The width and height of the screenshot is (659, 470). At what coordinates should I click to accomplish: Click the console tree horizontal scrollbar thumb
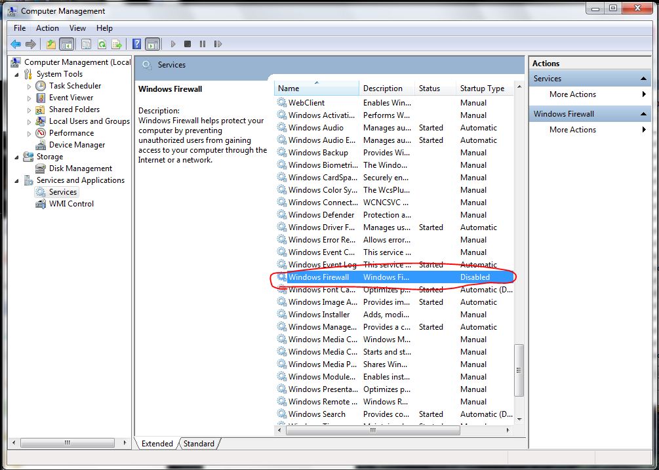pyautogui.click(x=68, y=442)
